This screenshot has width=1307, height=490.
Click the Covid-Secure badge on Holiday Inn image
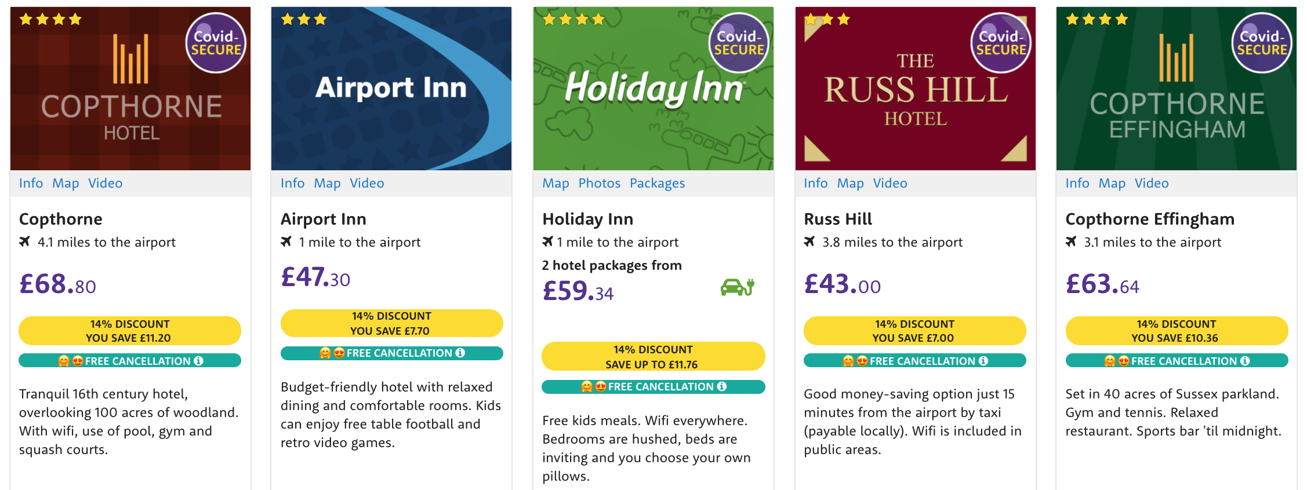pyautogui.click(x=739, y=43)
